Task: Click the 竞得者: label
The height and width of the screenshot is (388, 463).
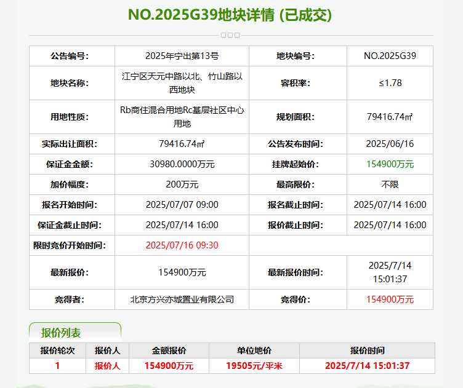Action: point(70,299)
